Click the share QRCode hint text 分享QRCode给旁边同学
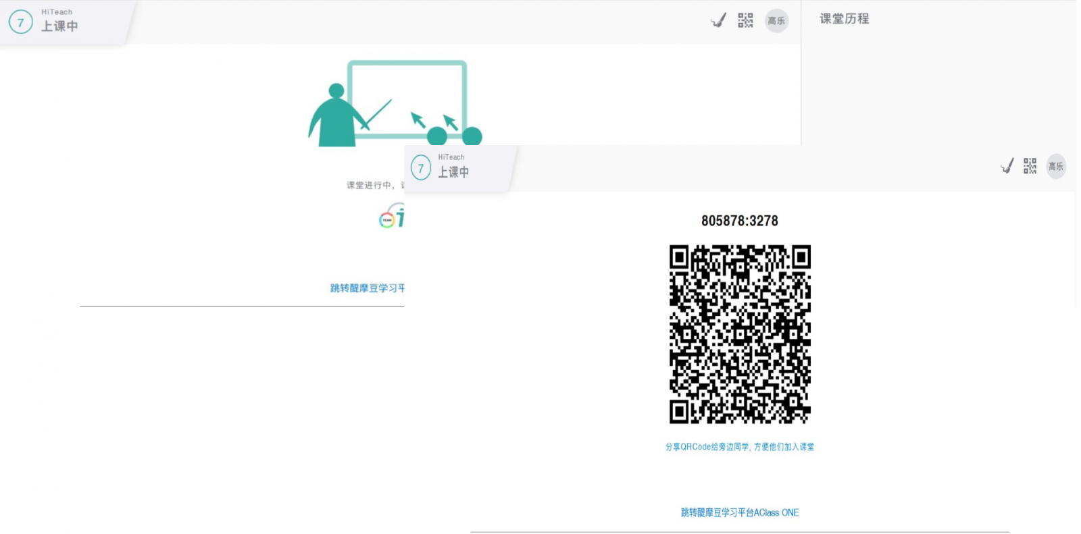Viewport: 1081px width, 534px height. (x=739, y=447)
